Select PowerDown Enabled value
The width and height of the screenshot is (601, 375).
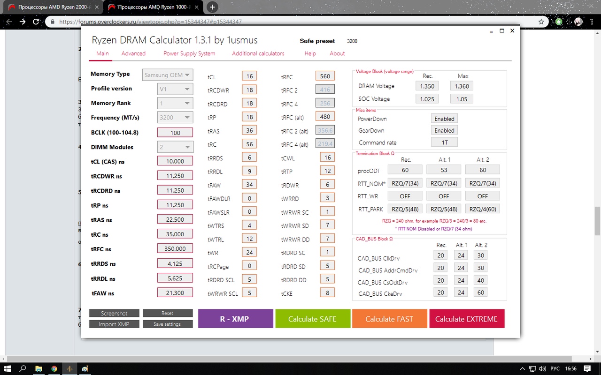pyautogui.click(x=444, y=119)
